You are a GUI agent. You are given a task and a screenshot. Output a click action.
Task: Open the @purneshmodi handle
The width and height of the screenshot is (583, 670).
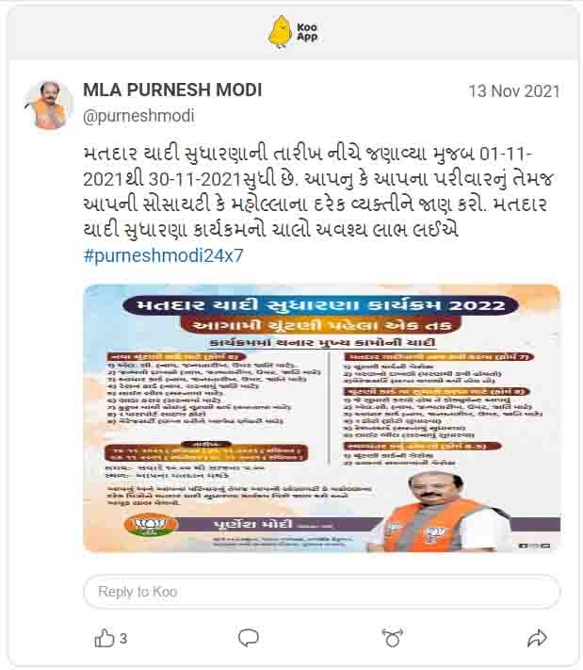[138, 116]
